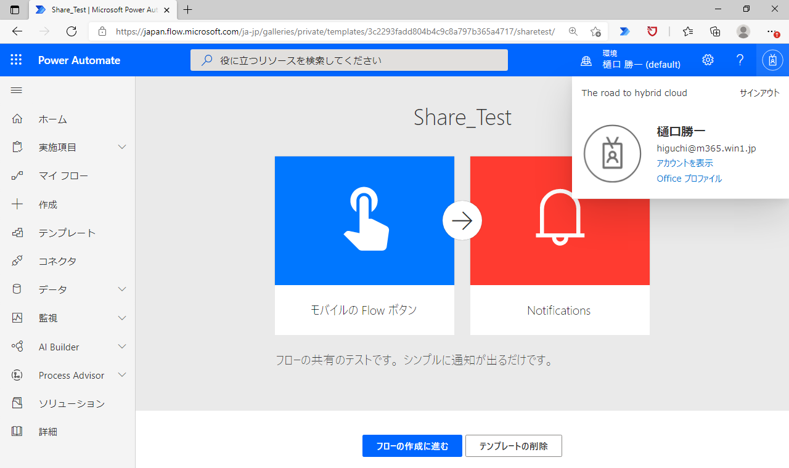The width and height of the screenshot is (789, 468).
Task: Open the 環境 樋口 勝一 (default) picker
Action: point(631,60)
